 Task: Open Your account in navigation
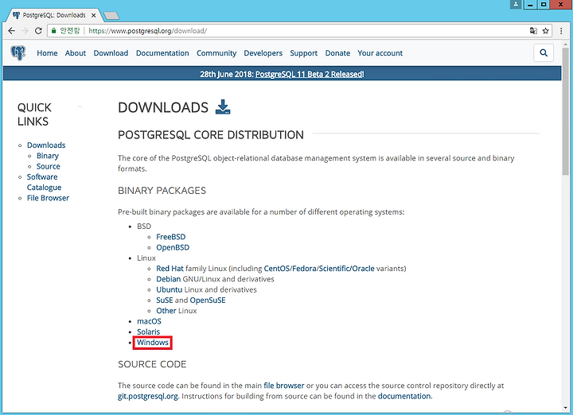click(x=380, y=53)
